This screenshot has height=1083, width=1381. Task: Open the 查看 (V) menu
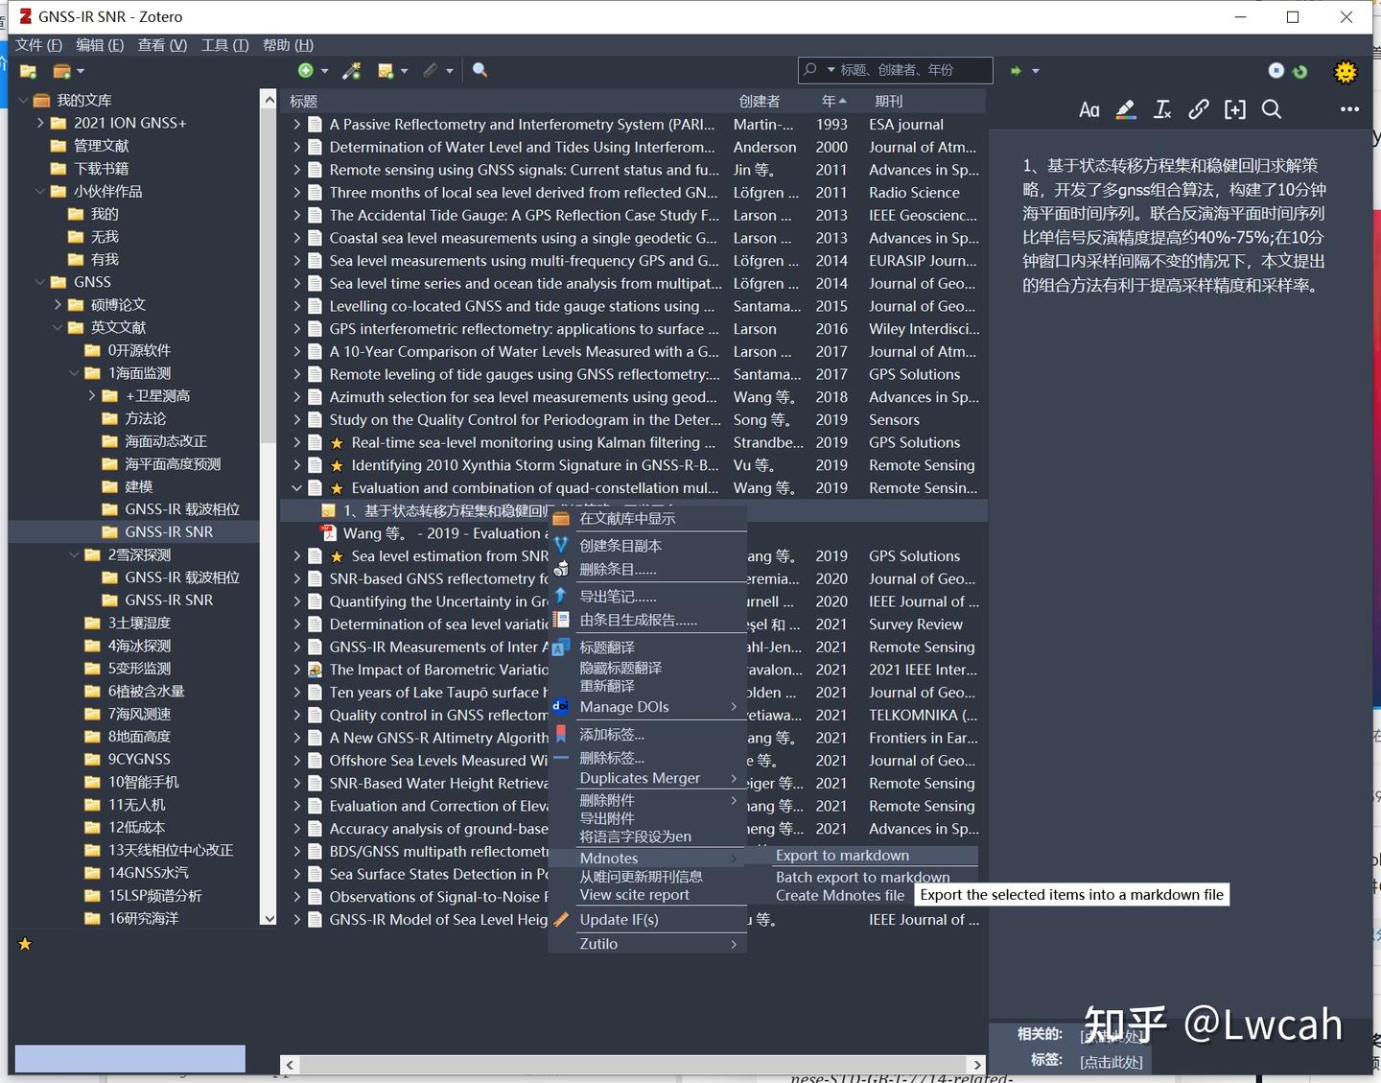[x=162, y=45]
